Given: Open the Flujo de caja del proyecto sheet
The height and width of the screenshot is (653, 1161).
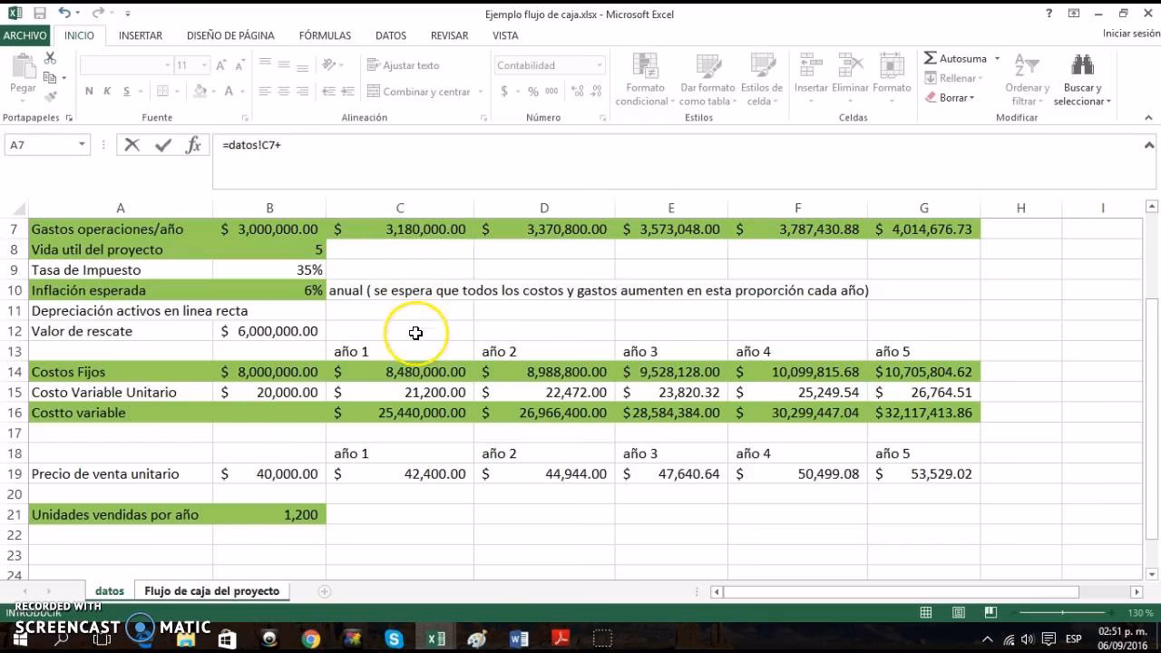Looking at the screenshot, I should pyautogui.click(x=211, y=590).
